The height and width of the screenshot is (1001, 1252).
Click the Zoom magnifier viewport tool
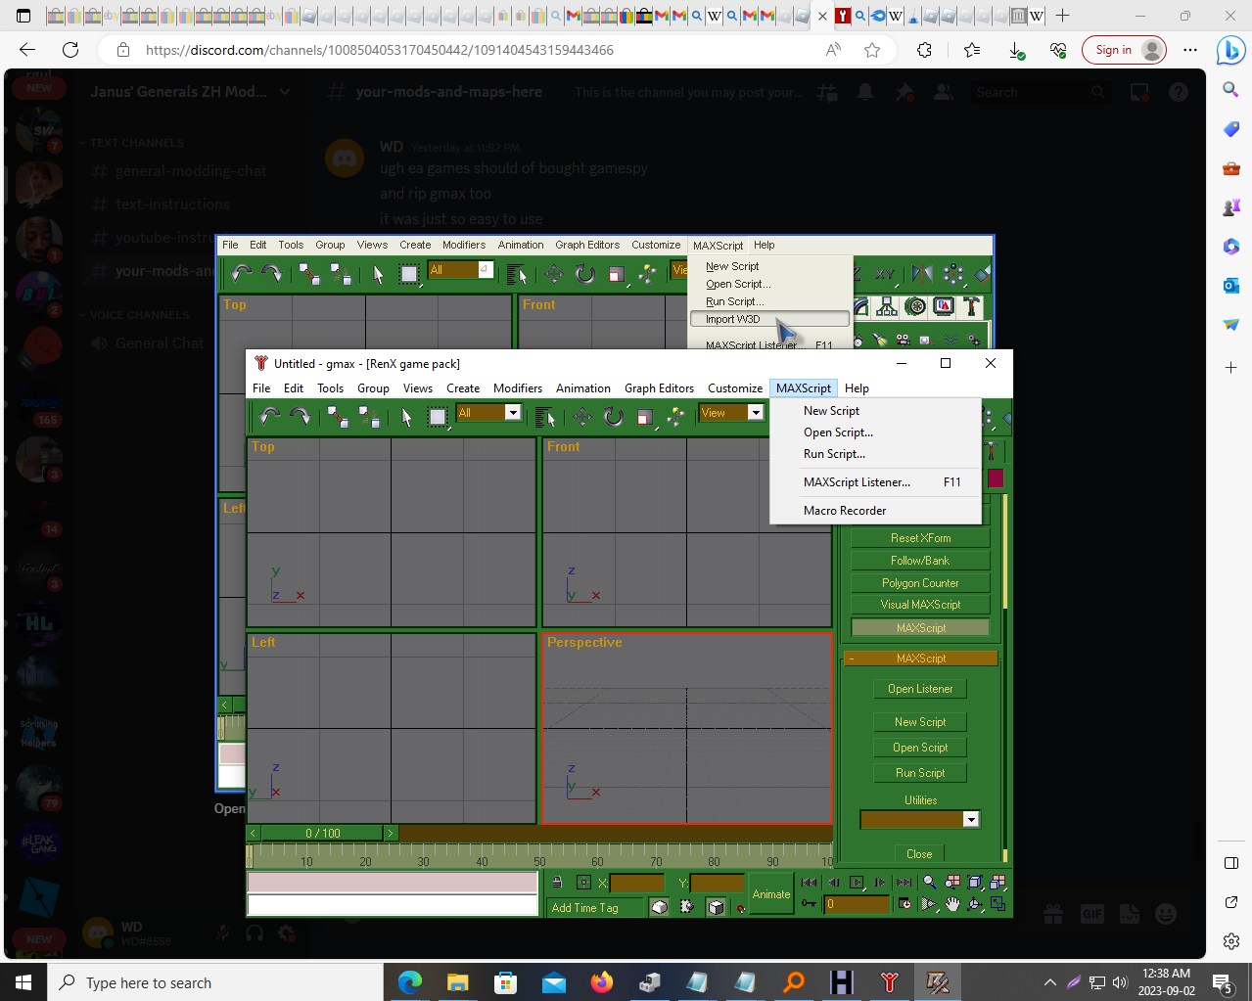pos(929,883)
